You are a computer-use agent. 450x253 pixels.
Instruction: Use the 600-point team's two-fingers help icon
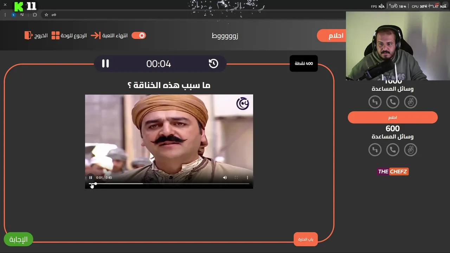tap(410, 150)
